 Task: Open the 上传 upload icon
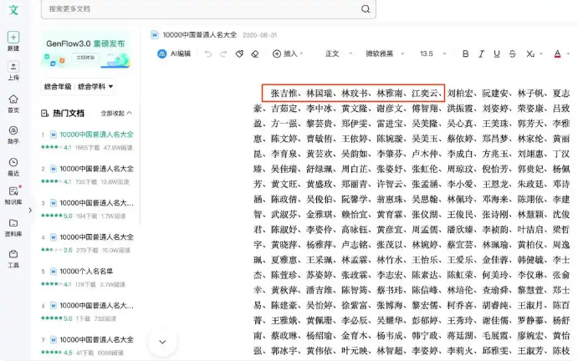(13, 67)
